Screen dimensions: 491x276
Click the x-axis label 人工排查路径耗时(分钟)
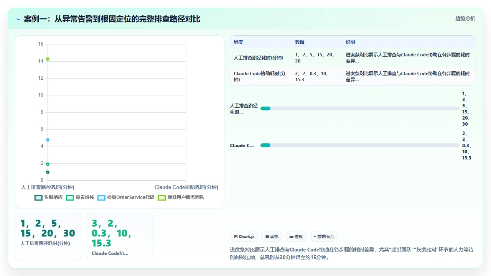[x=48, y=187]
